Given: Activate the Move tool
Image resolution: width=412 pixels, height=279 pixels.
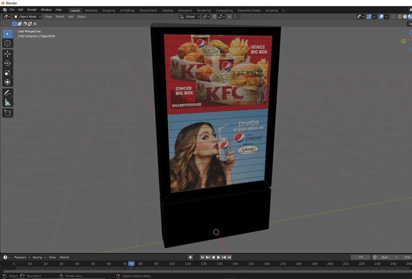Looking at the screenshot, I should tap(7, 53).
